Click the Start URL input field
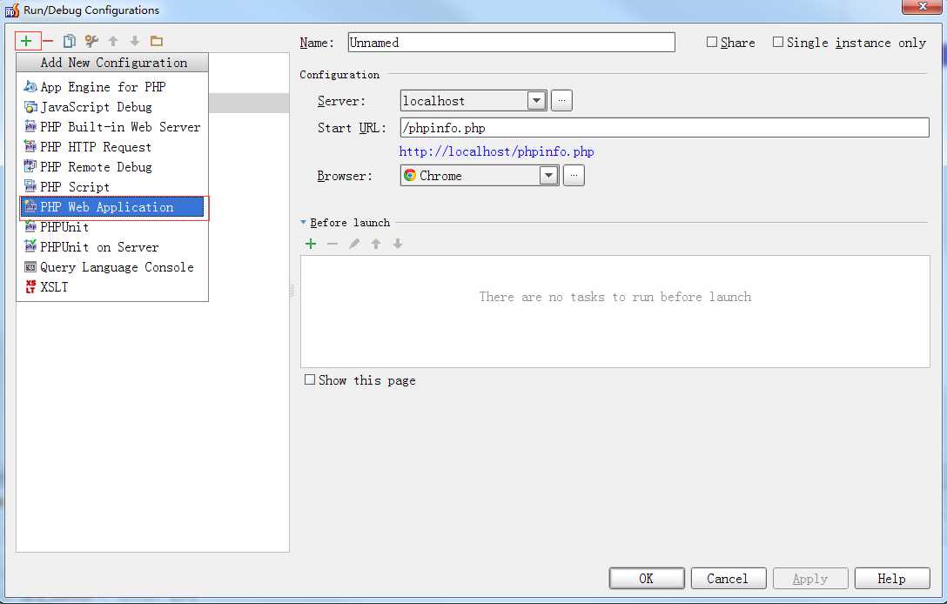 pyautogui.click(x=664, y=127)
